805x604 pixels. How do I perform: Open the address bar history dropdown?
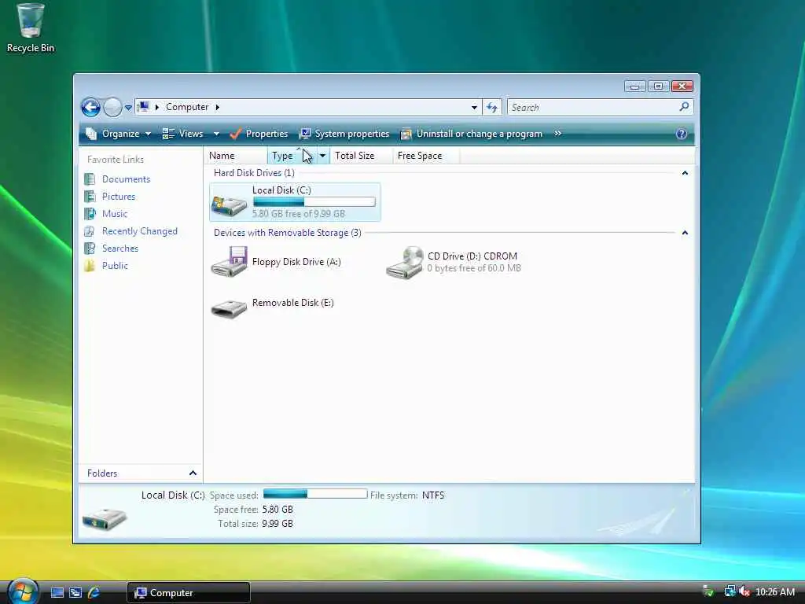[x=474, y=107]
